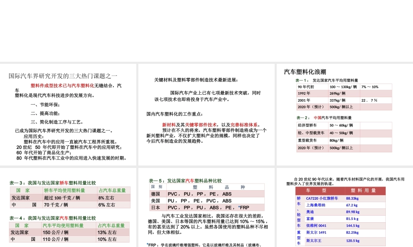The image size is (413, 247).
Task: Click cell 269kg/辆
Action: 344,93
